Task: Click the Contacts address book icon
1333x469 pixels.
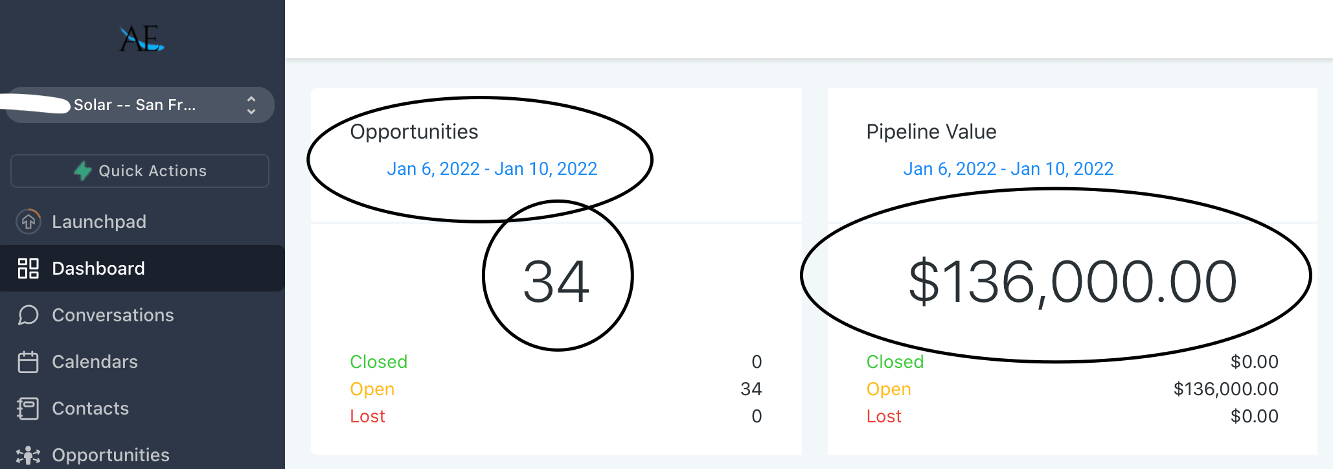Action: tap(28, 408)
